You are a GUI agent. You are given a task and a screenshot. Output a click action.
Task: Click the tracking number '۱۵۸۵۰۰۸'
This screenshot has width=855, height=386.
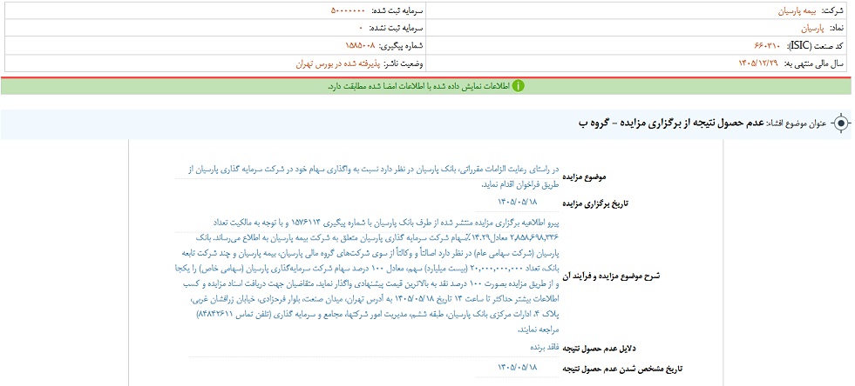tap(361, 46)
